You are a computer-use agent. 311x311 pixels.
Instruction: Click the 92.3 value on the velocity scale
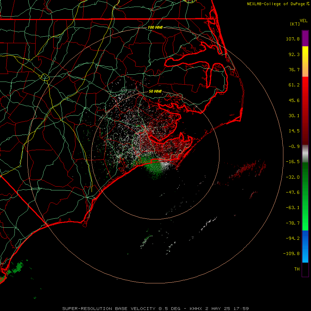click(294, 54)
